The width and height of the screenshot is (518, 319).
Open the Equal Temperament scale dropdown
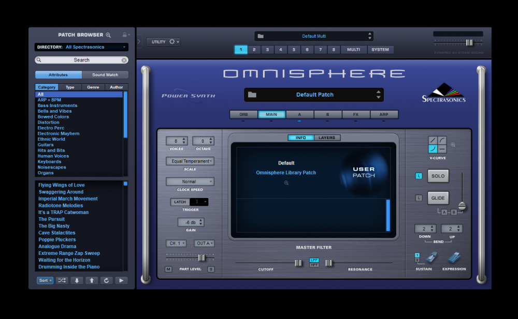190,161
